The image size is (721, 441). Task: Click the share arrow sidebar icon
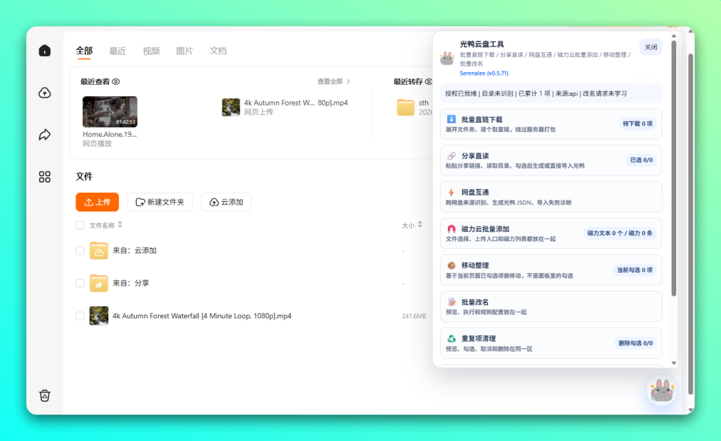click(x=45, y=135)
